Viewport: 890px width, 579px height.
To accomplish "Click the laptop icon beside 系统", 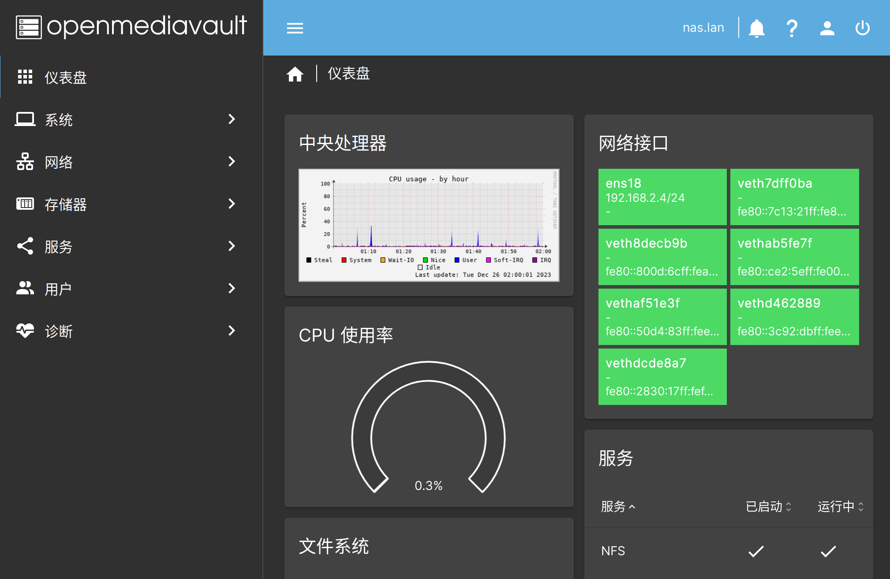I will (x=25, y=119).
